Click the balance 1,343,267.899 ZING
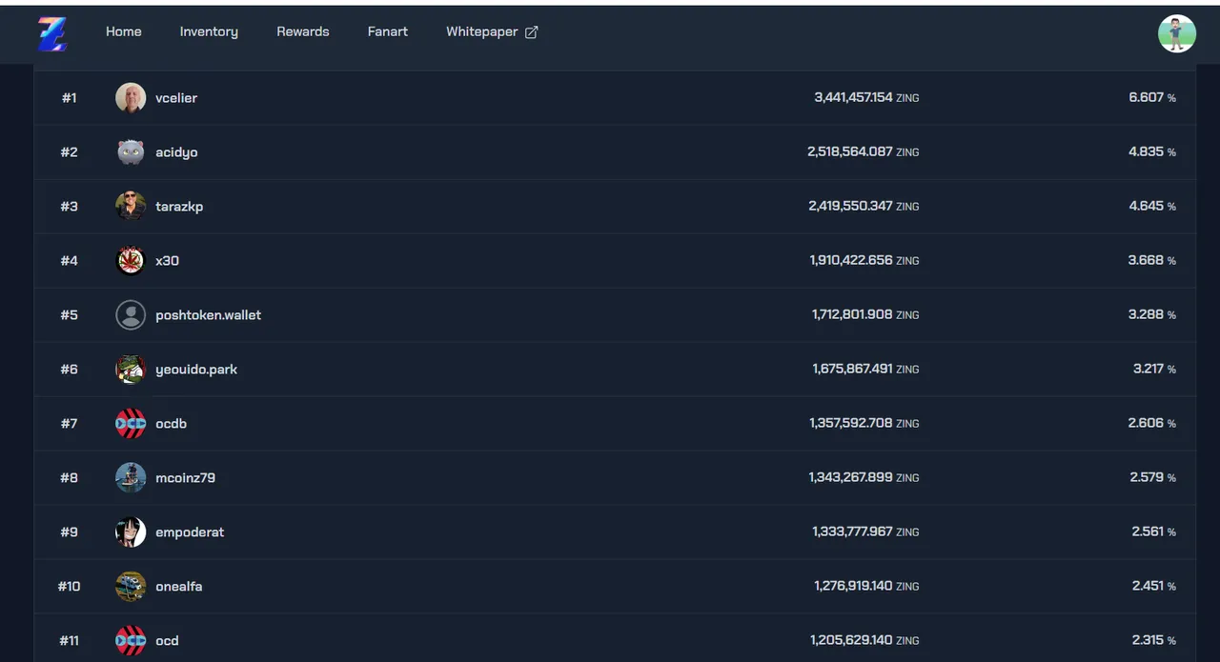 click(864, 477)
